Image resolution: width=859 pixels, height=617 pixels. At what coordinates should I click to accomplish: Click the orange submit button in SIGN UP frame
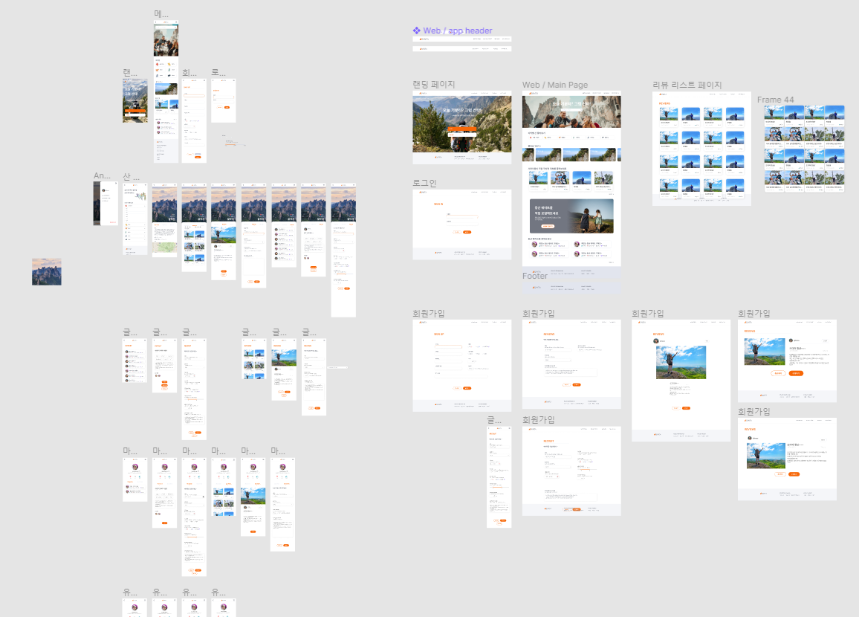(467, 388)
